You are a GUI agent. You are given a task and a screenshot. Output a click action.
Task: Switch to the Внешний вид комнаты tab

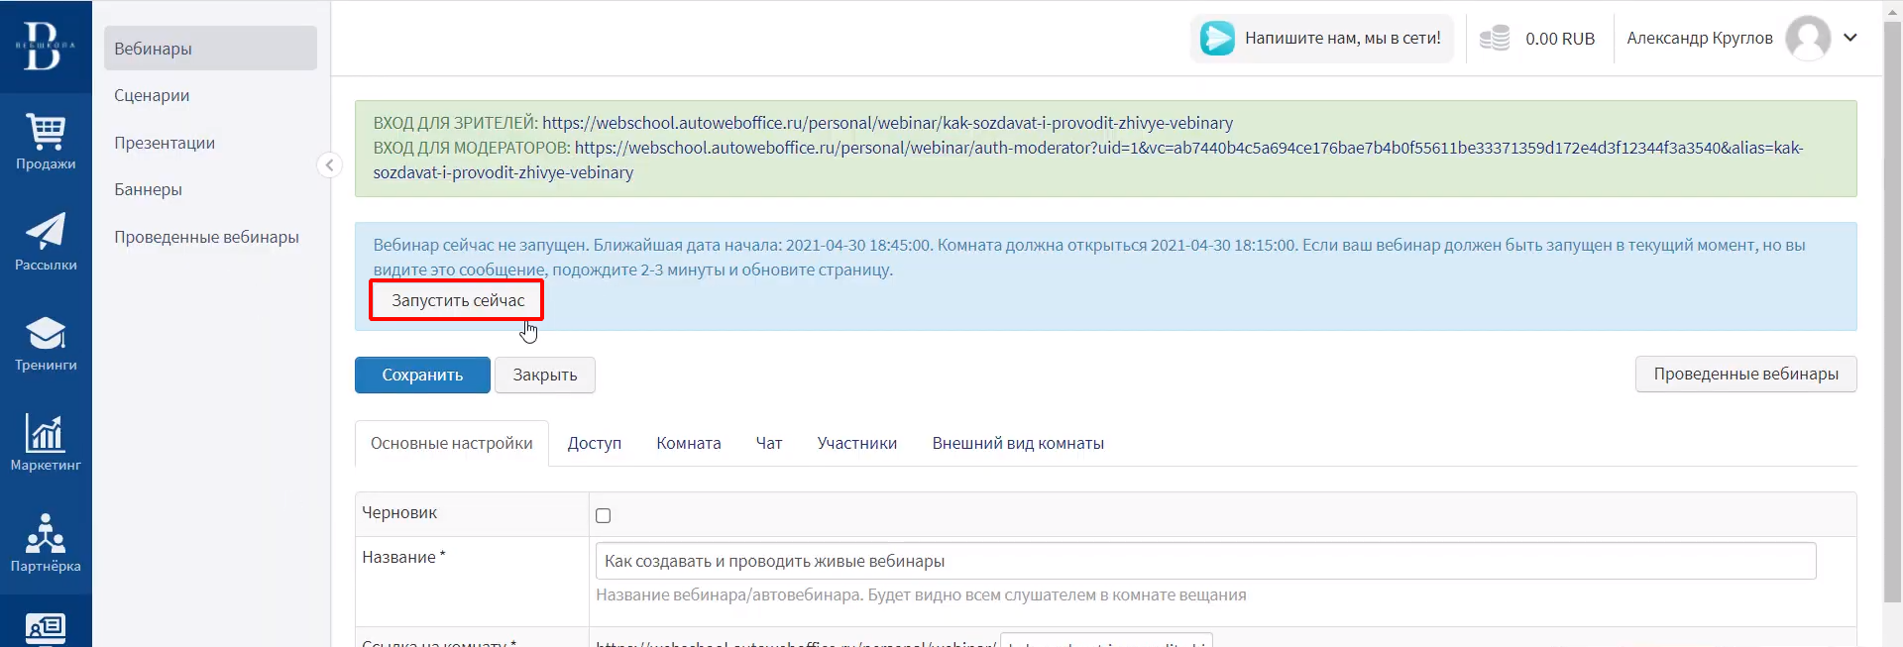(x=1017, y=443)
